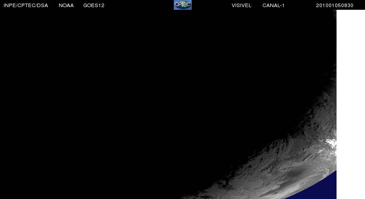
Task: Click the GOES12 satellite label
Action: pos(94,5)
